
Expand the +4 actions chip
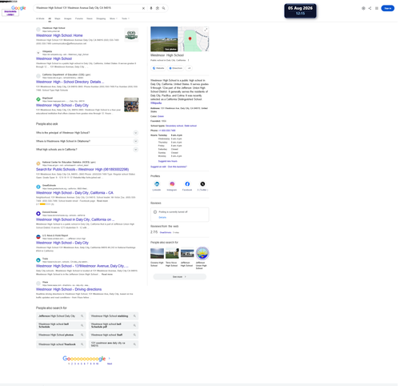click(189, 68)
